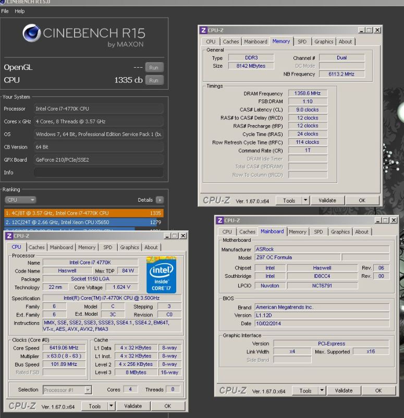Click the Intel Inside Core i7 logo
The width and height of the screenshot is (404, 418).
click(x=161, y=275)
